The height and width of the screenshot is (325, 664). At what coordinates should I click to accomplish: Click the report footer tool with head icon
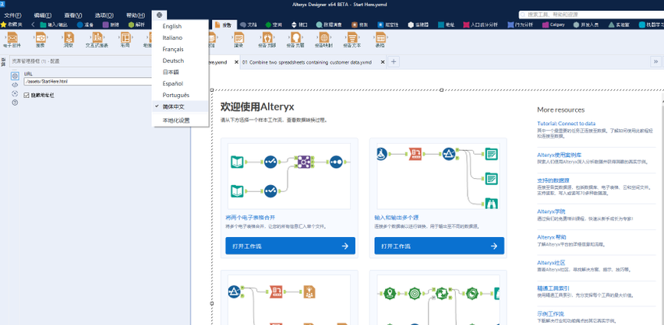295,37
